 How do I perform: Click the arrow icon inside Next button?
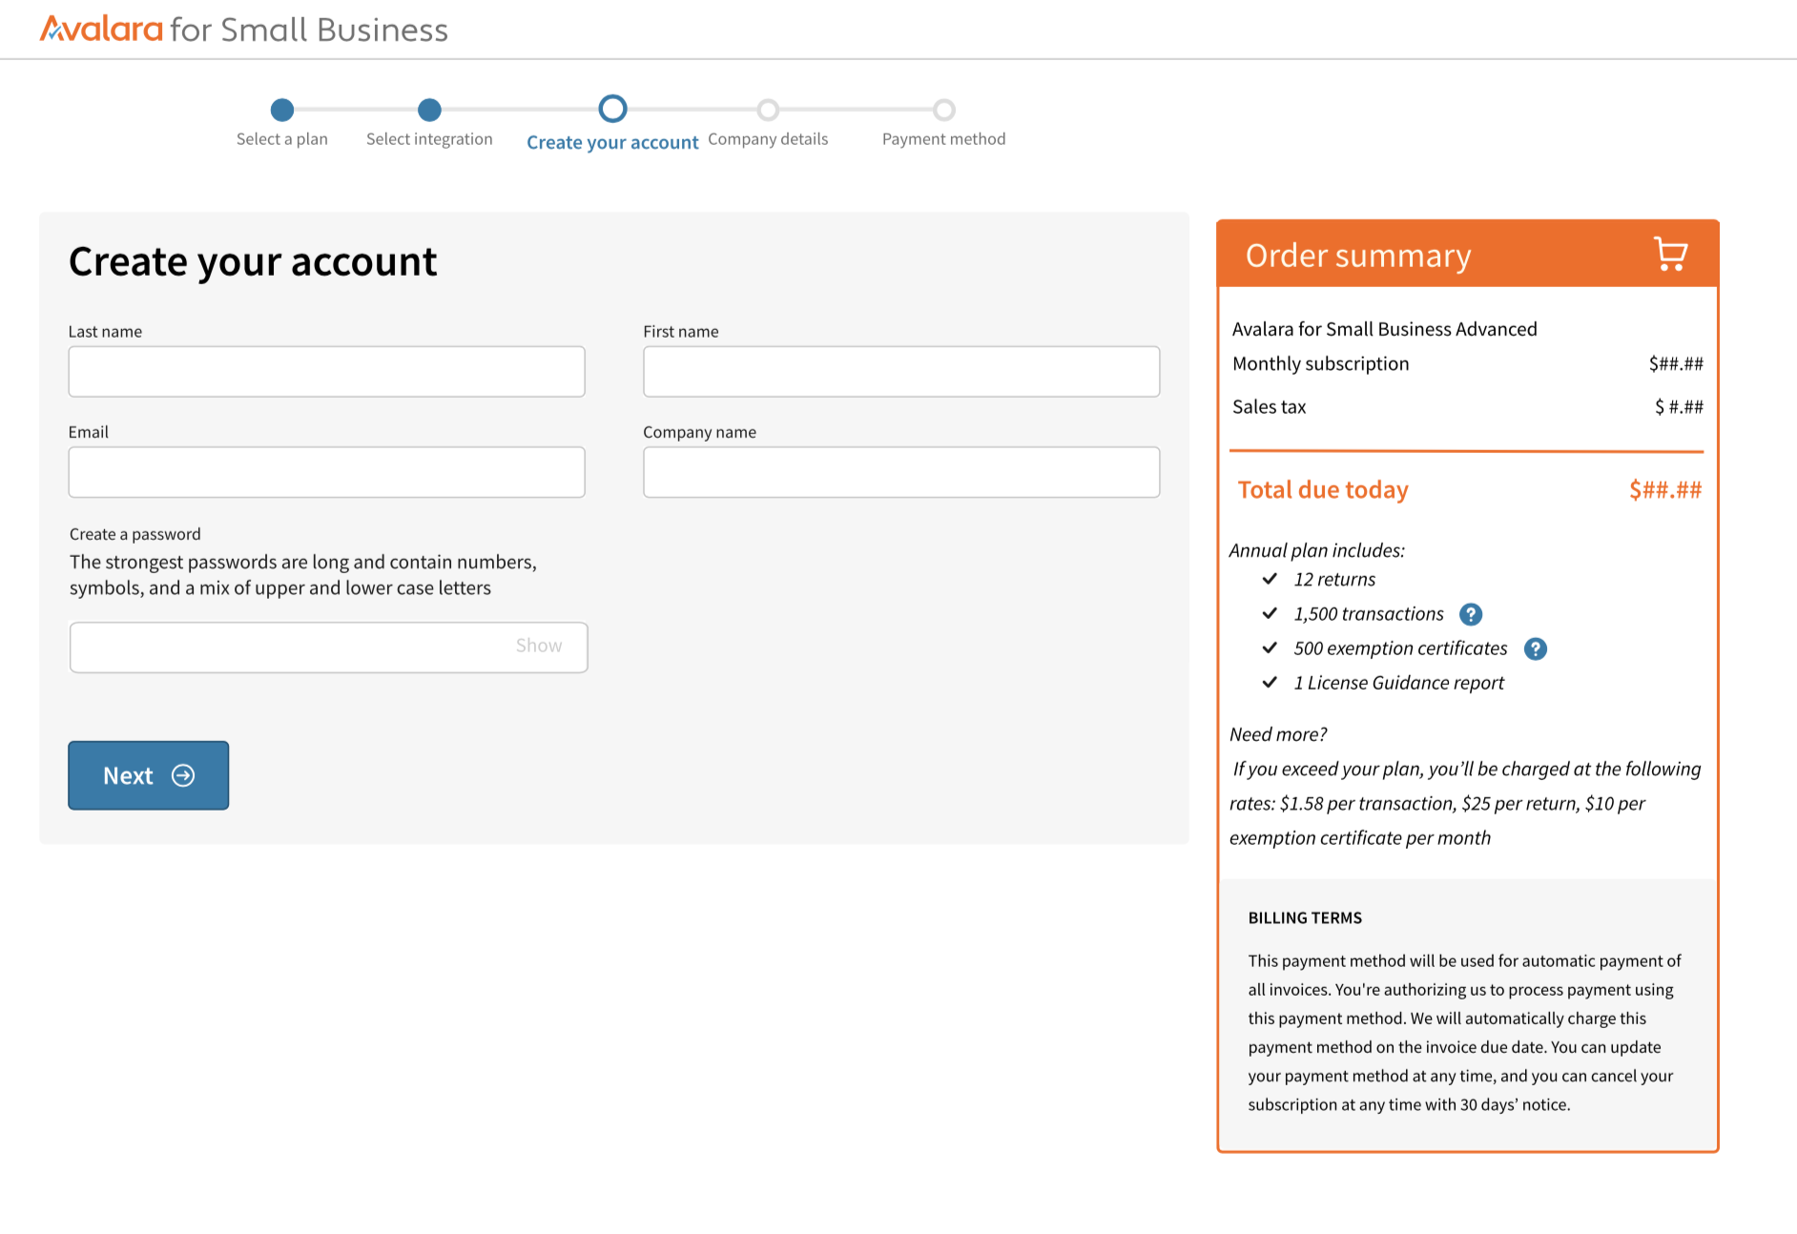(x=183, y=775)
